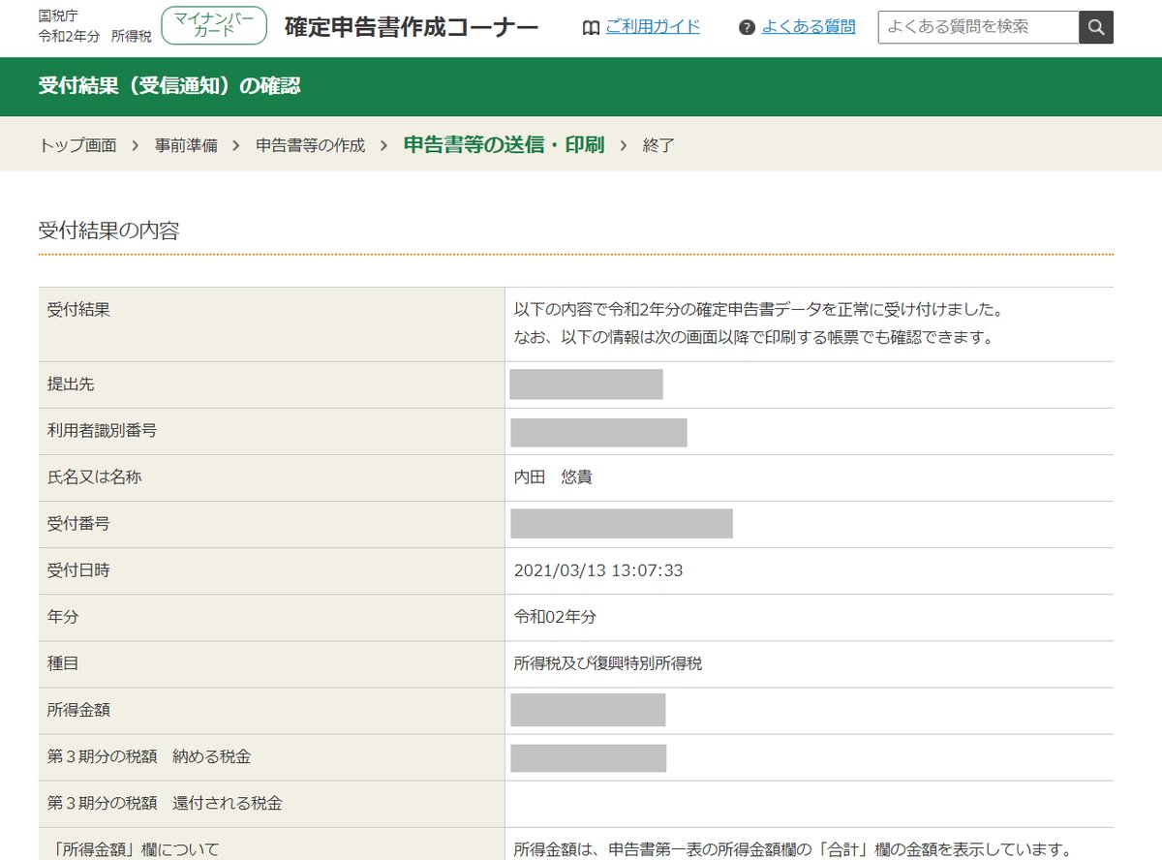Click the search magnifier button

click(1096, 27)
